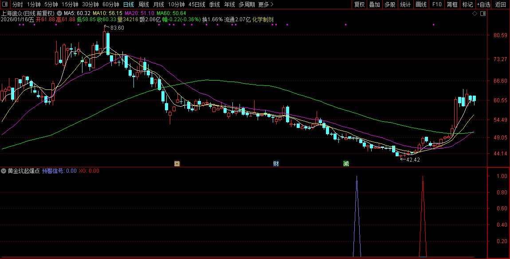Click the panel layout icon at top-left

(5, 4)
